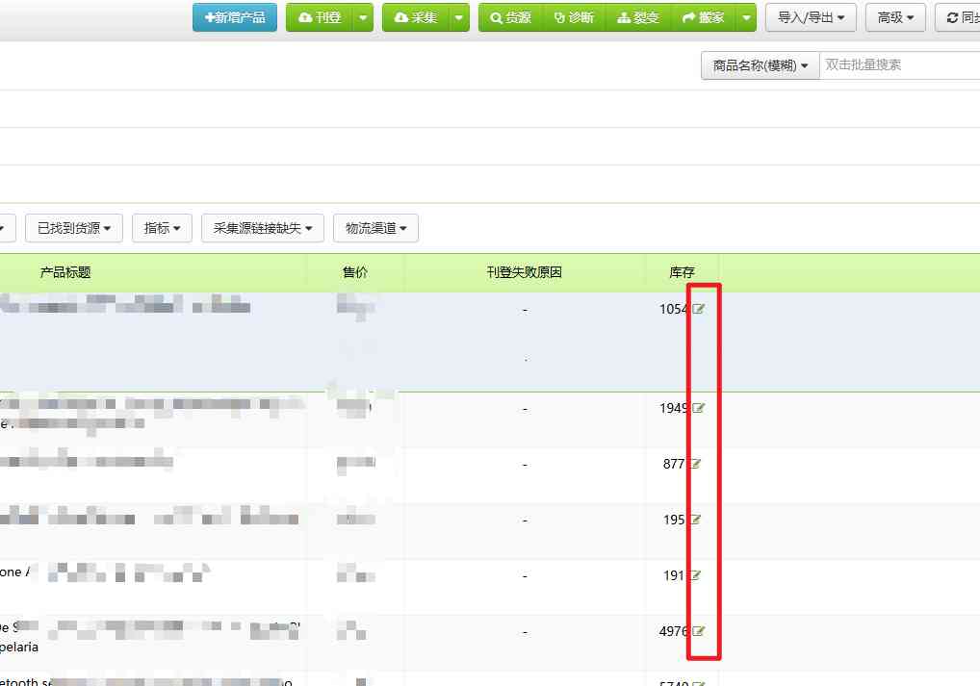Click edit stock icon beside 1949

coord(699,408)
